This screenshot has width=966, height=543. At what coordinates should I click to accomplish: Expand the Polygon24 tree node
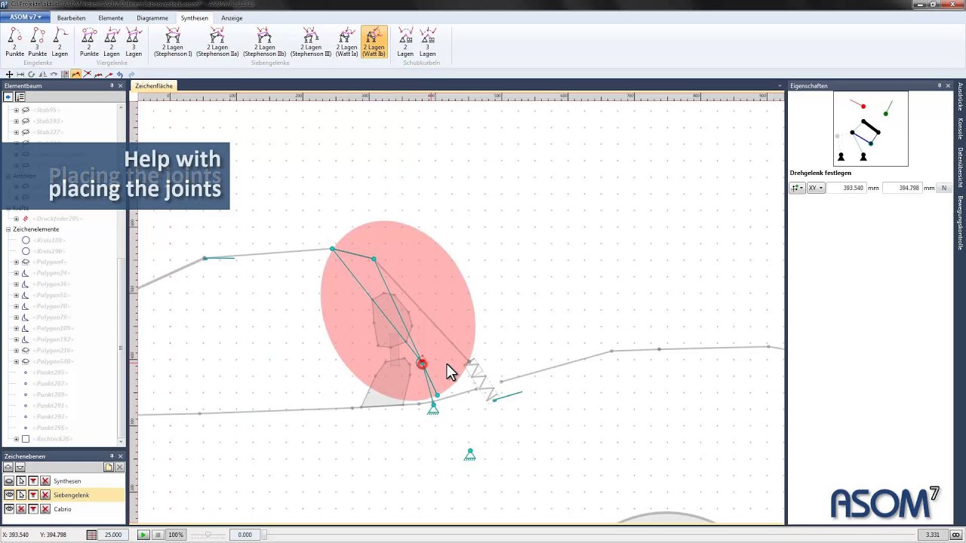click(x=16, y=273)
